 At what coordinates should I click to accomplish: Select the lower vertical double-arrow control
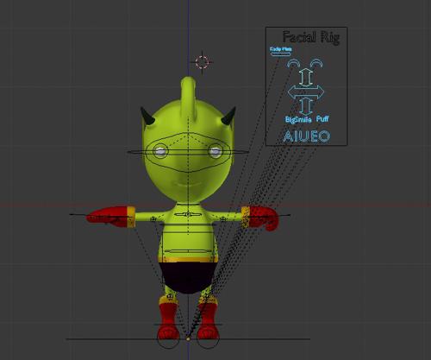coord(306,106)
